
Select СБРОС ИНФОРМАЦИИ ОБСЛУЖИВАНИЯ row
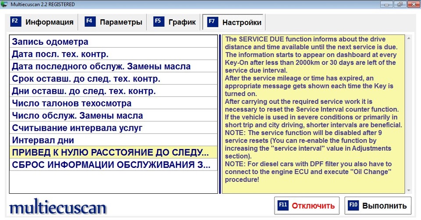pyautogui.click(x=113, y=165)
